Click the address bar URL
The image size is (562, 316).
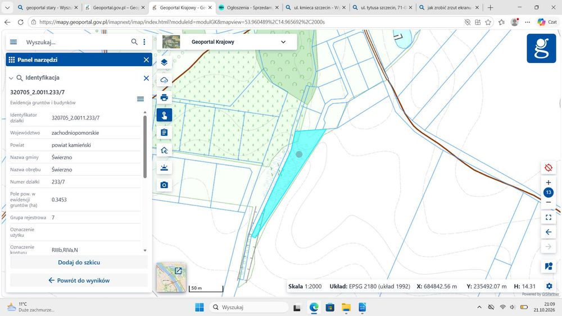pyautogui.click(x=182, y=22)
